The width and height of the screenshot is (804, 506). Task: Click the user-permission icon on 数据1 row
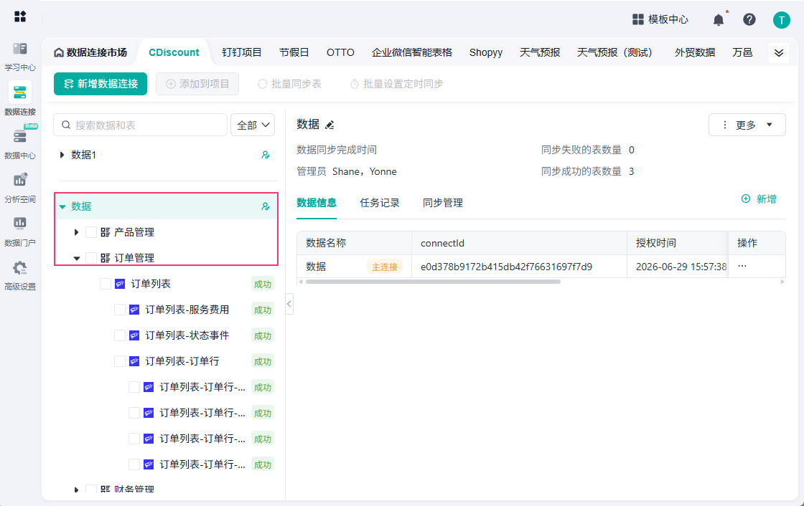[x=266, y=155]
